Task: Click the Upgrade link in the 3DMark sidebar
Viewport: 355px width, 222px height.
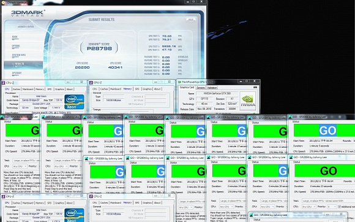Action: [x=17, y=73]
